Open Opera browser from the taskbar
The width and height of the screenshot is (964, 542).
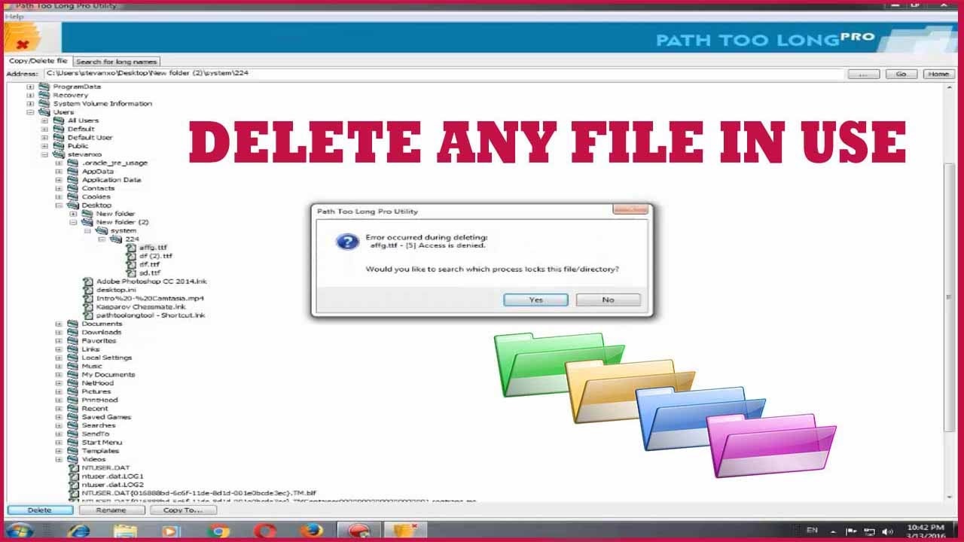[x=264, y=531]
